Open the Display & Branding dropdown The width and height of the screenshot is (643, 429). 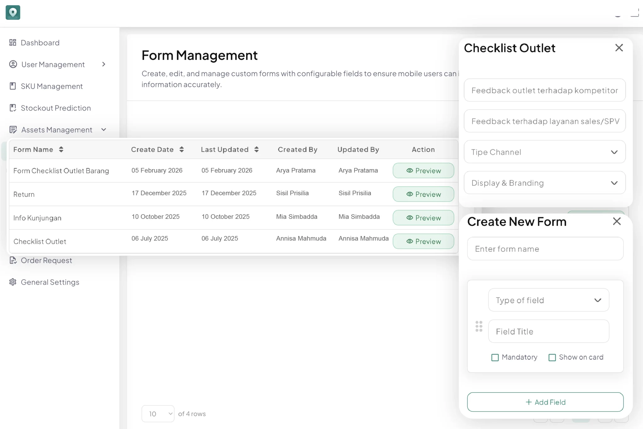(x=545, y=183)
